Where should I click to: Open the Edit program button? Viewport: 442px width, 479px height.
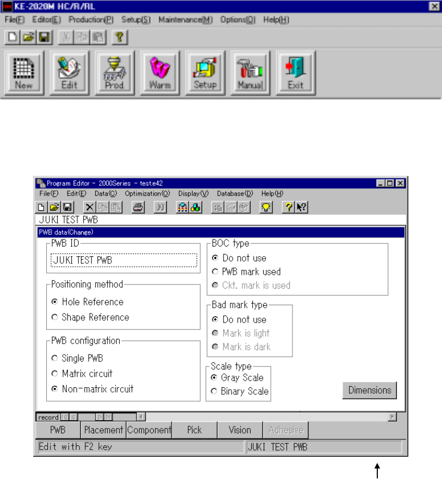click(69, 73)
